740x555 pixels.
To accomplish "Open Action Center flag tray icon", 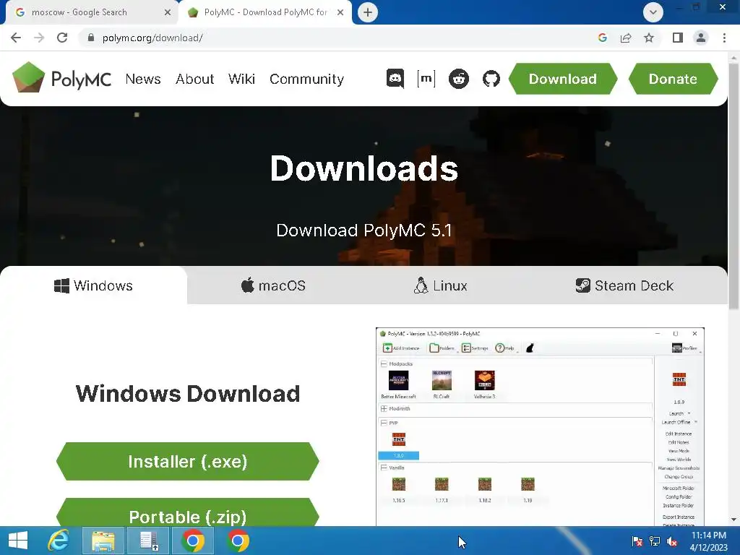I will point(637,541).
